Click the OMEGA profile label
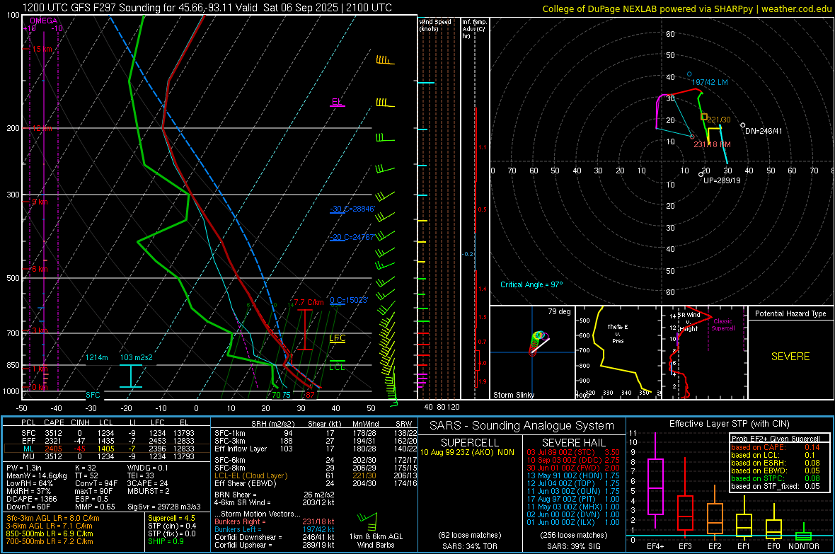 [44, 21]
